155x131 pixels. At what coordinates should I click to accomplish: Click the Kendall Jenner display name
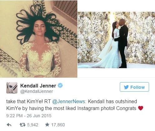(38, 86)
